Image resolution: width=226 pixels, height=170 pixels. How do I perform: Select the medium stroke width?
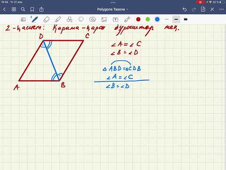coord(176,19)
